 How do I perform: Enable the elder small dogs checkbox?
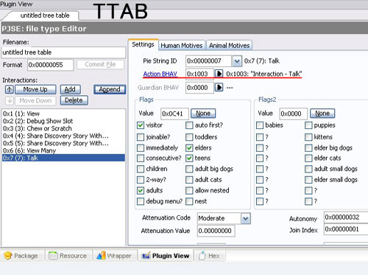[308, 180]
